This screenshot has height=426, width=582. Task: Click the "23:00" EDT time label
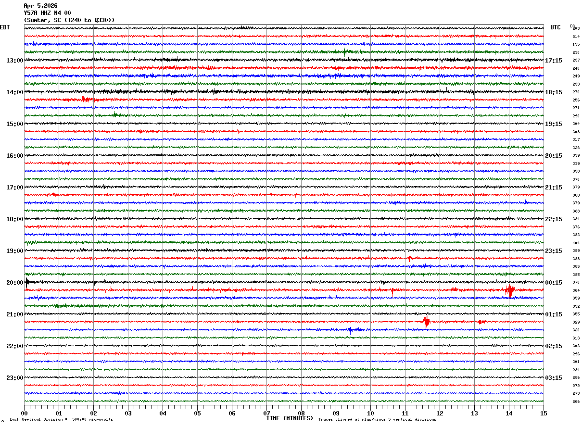(x=14, y=378)
